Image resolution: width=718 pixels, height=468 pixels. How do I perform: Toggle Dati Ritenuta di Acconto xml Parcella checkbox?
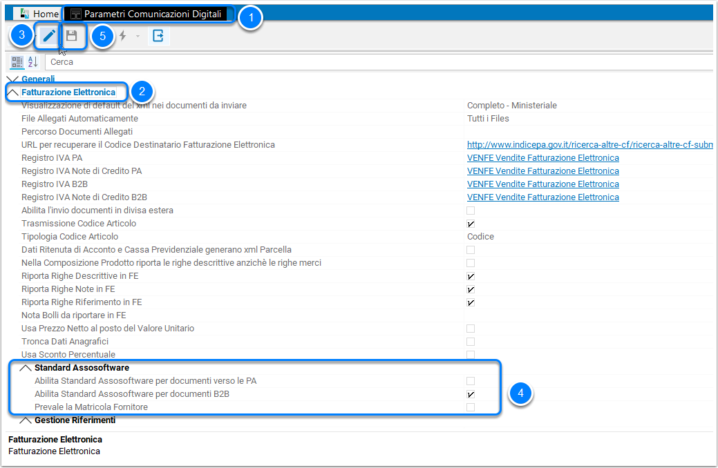471,250
